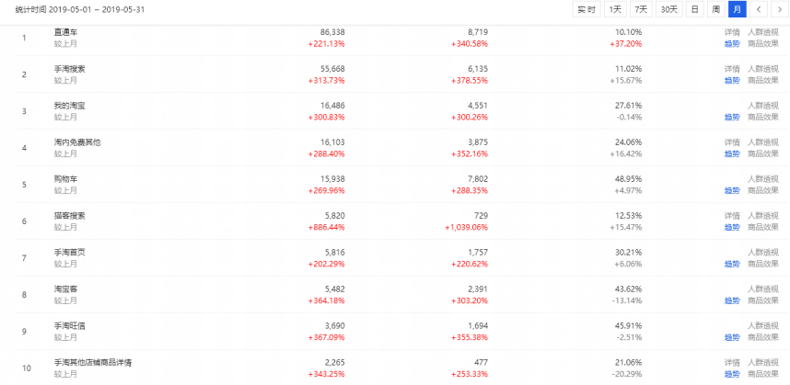Viewport: 790px width, 385px height.
Task: Switch to 实时 time range
Action: [587, 9]
